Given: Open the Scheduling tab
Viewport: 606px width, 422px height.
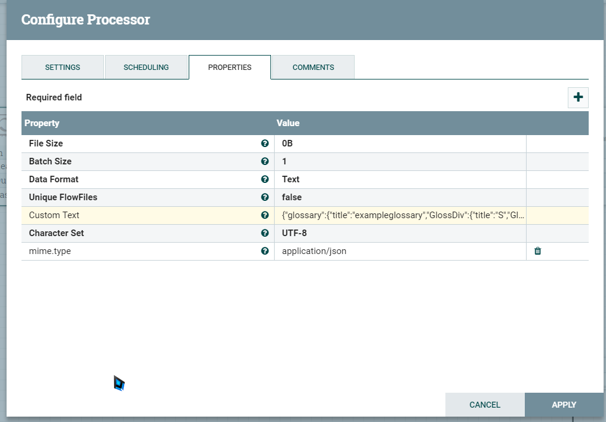Looking at the screenshot, I should pyautogui.click(x=146, y=68).
